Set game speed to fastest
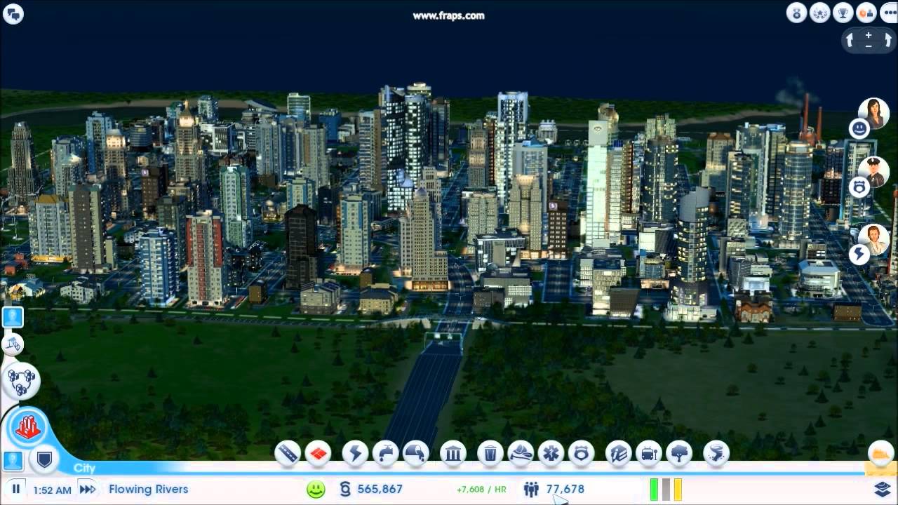The image size is (898, 505). pos(87,489)
